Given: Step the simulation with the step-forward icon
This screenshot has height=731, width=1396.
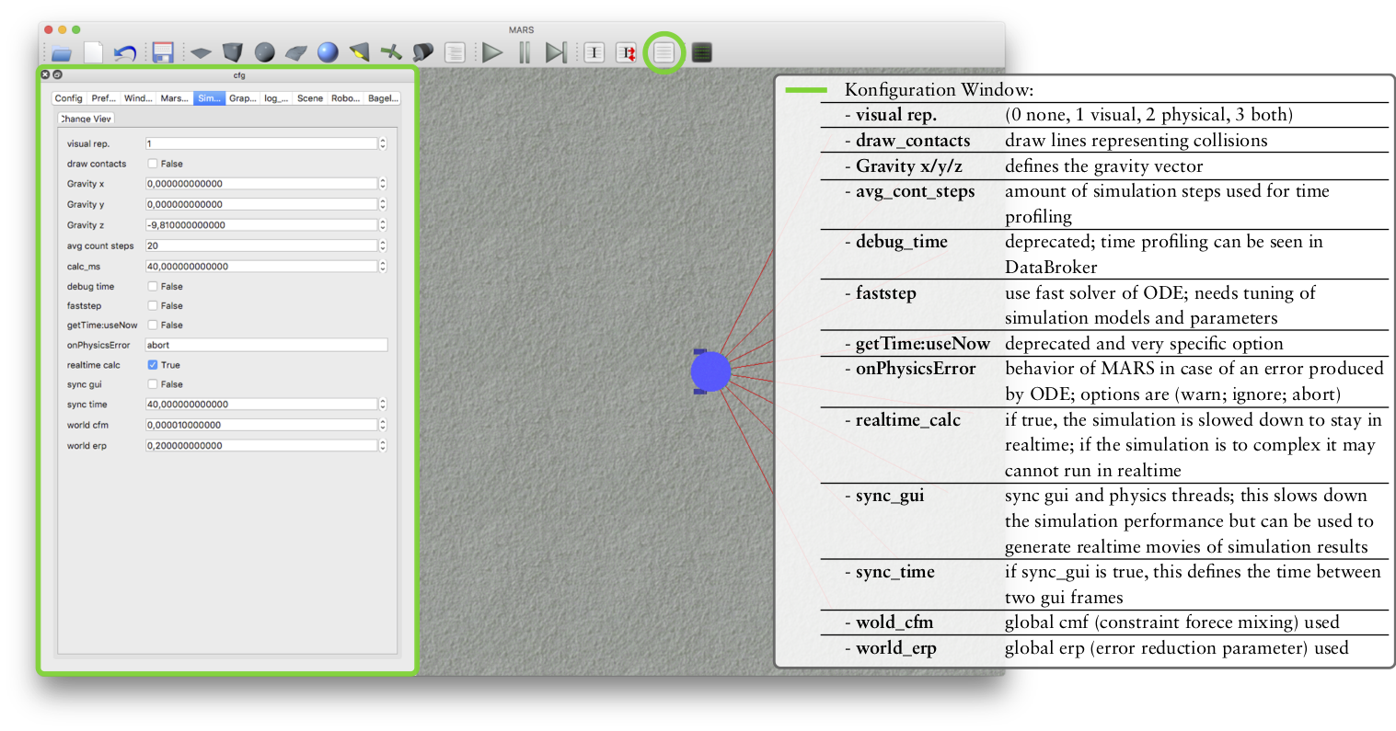Looking at the screenshot, I should click(x=556, y=52).
